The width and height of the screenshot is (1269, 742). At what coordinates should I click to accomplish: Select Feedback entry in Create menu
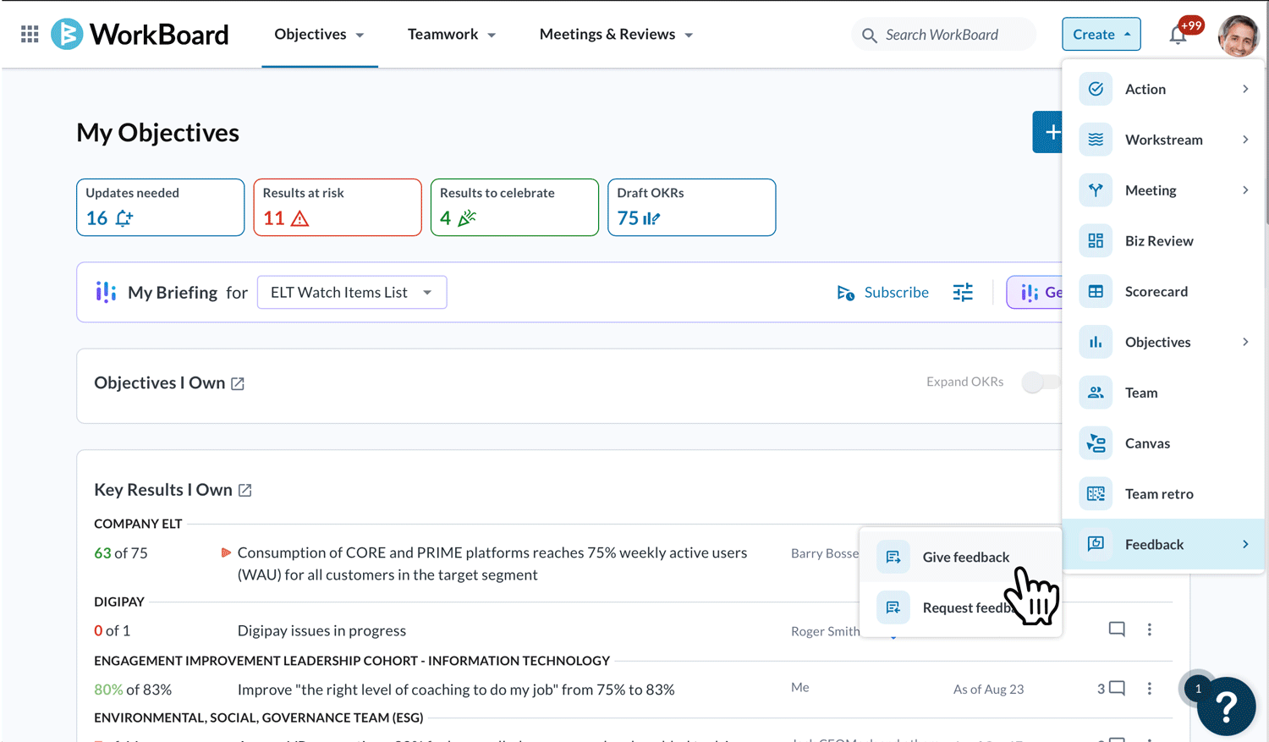pyautogui.click(x=1163, y=544)
